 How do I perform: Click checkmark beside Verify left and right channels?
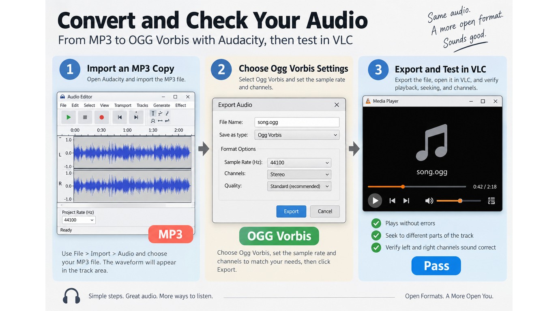[x=376, y=247]
